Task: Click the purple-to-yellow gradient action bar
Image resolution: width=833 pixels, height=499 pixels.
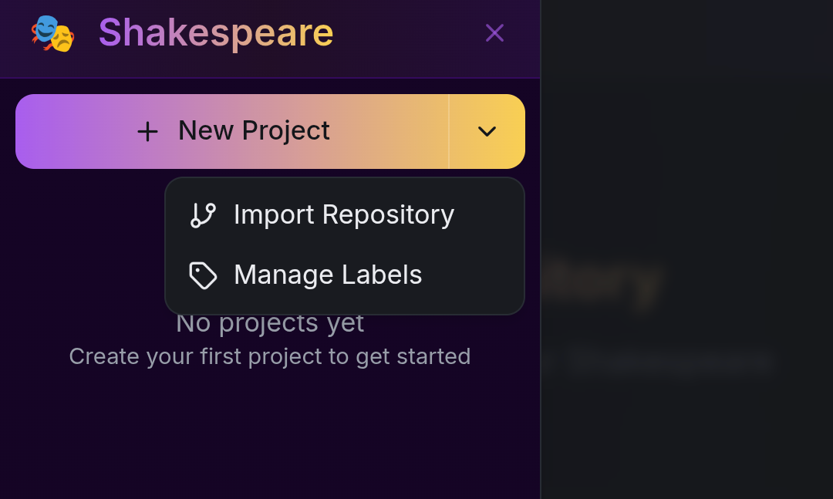Action: click(x=231, y=131)
